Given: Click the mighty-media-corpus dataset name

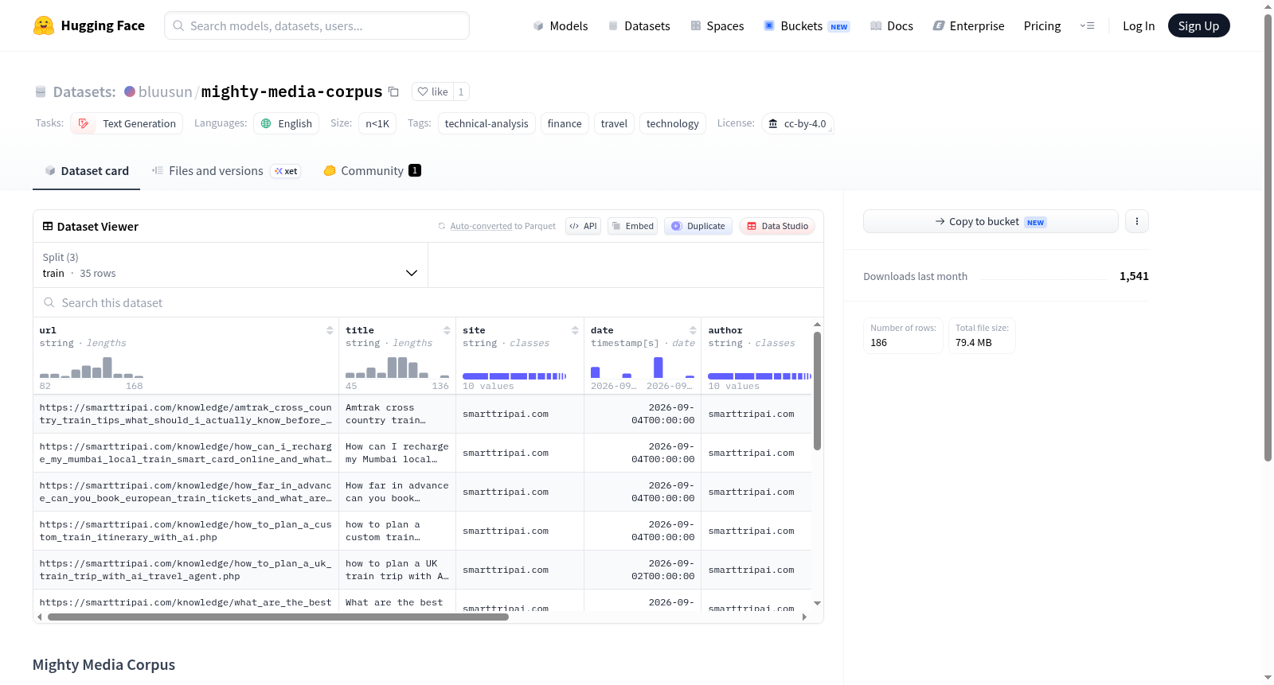Looking at the screenshot, I should point(291,91).
